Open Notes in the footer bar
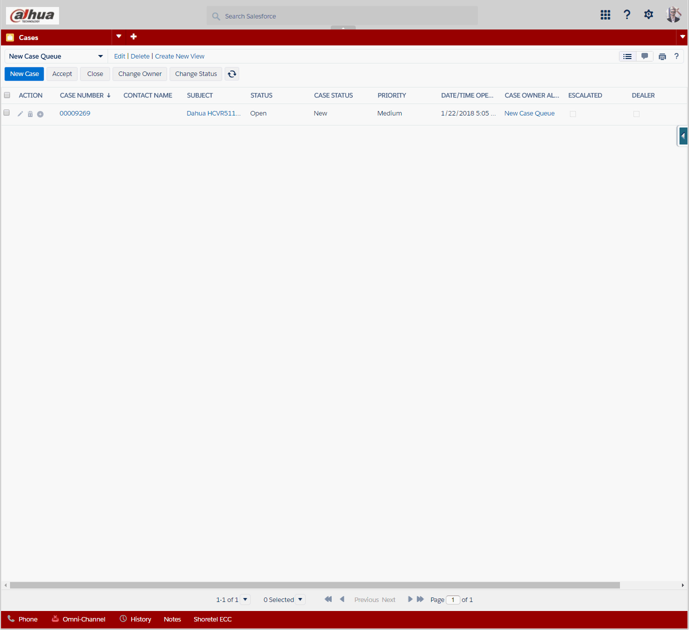 172,619
